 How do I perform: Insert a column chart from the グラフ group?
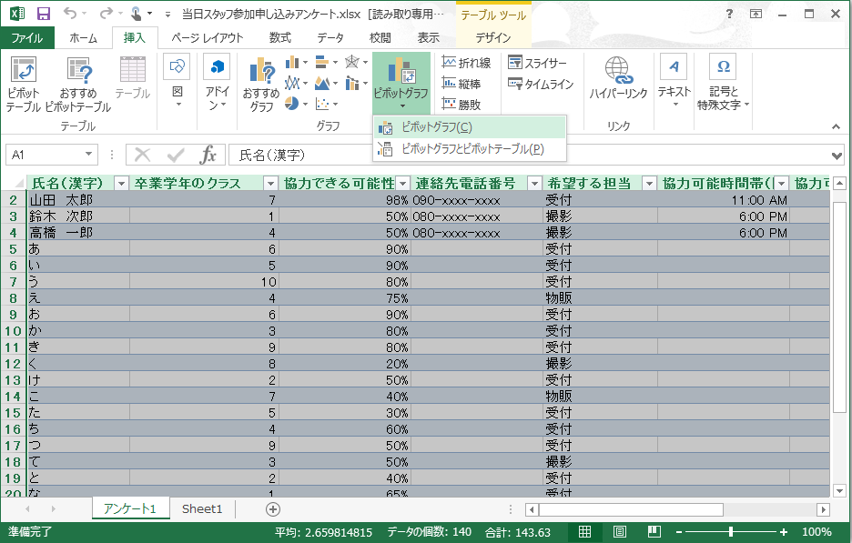coord(292,63)
